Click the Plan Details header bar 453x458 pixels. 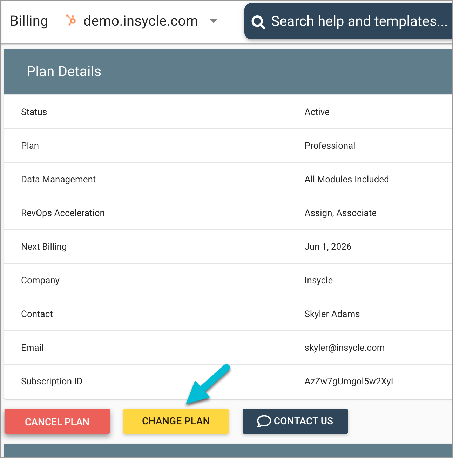tap(64, 72)
